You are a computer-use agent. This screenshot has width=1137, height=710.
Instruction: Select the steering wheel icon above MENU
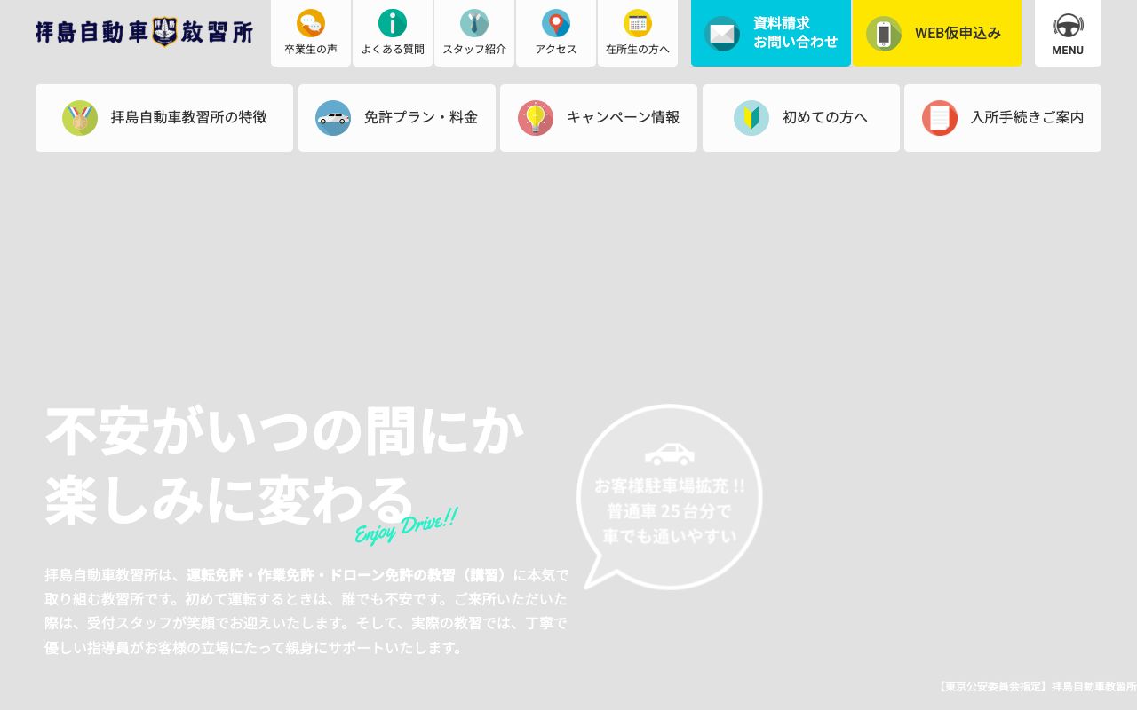point(1068,26)
